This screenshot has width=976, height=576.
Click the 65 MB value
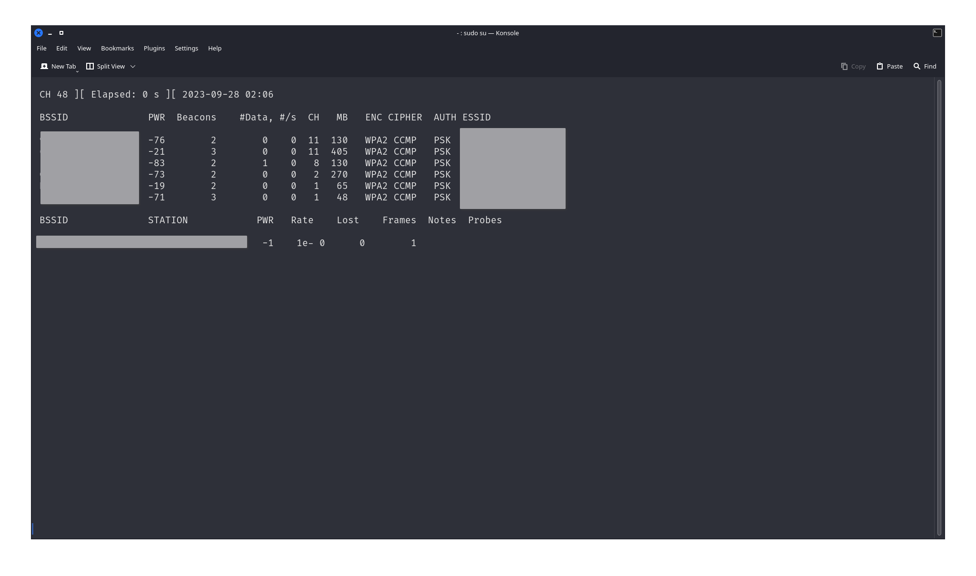click(x=342, y=186)
